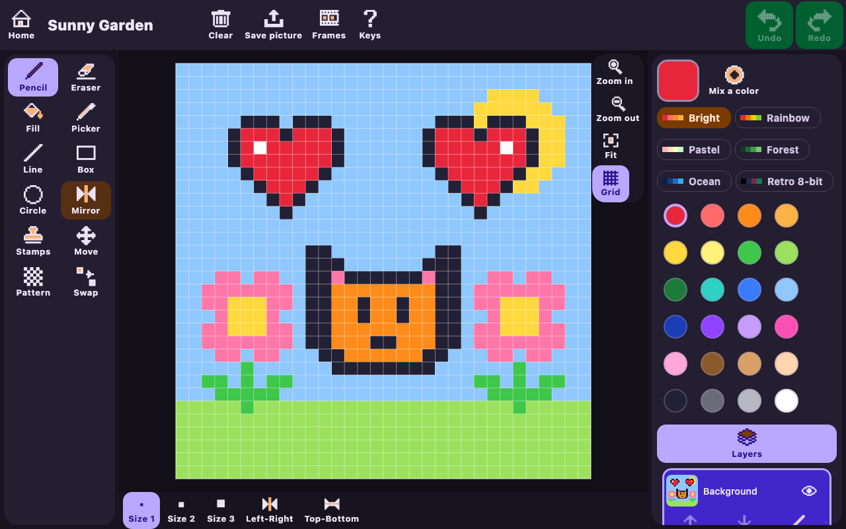Image resolution: width=846 pixels, height=529 pixels.
Task: Pick the color Picker tool
Action: 86,118
